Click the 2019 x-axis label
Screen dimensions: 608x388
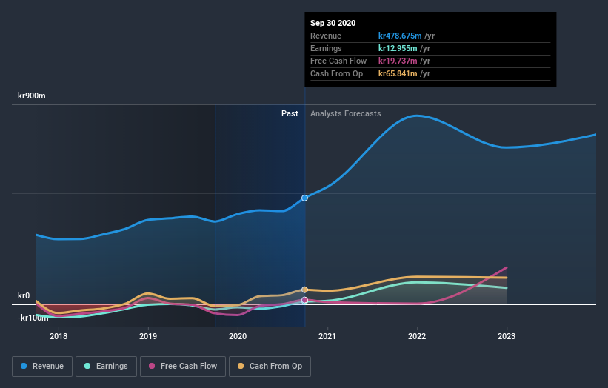coord(148,336)
